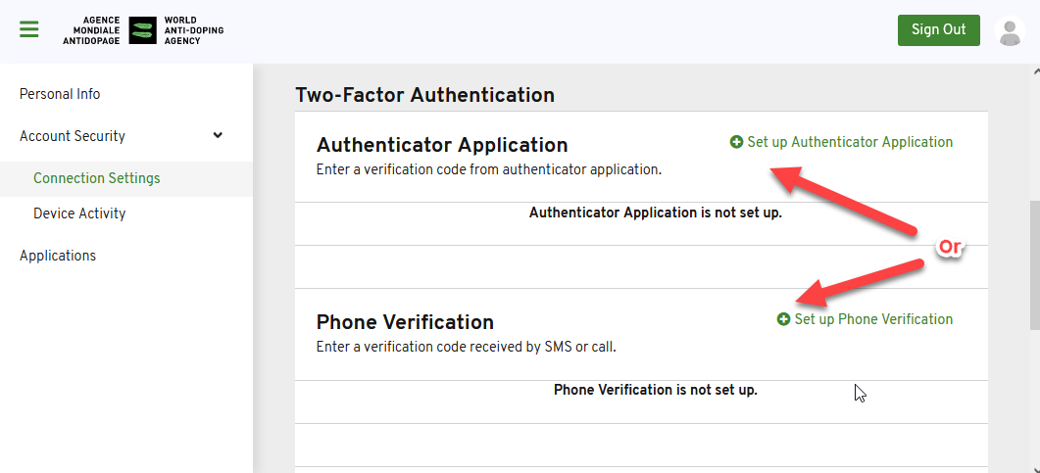This screenshot has width=1040, height=473.
Task: Open the user profile avatar
Action: pyautogui.click(x=1010, y=31)
